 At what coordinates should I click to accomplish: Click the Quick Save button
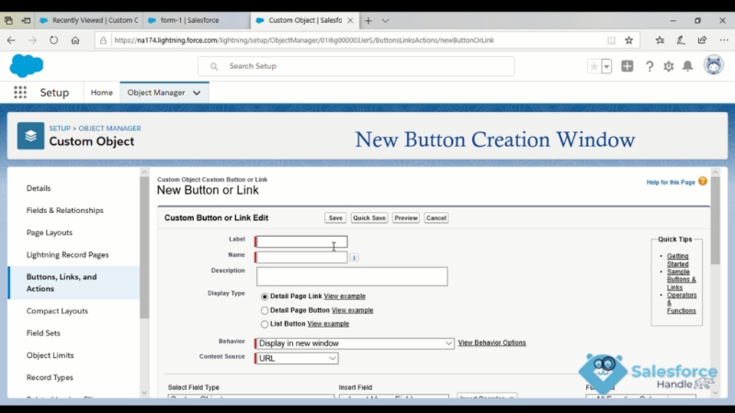(368, 218)
